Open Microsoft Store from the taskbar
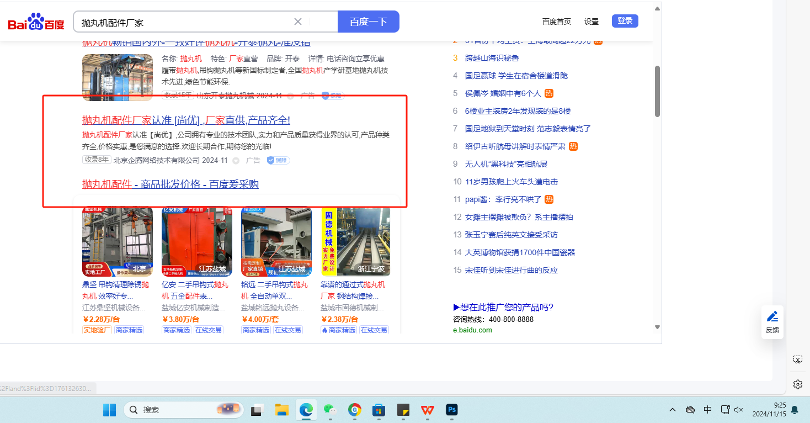The image size is (810, 423). point(379,410)
